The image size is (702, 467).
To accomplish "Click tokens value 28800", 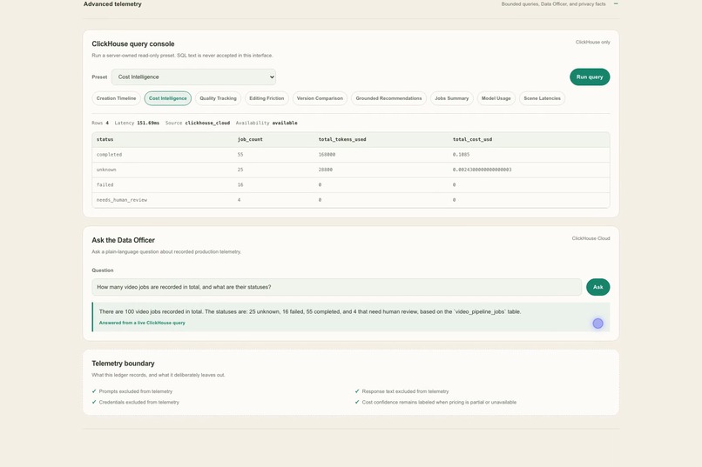I will (326, 170).
